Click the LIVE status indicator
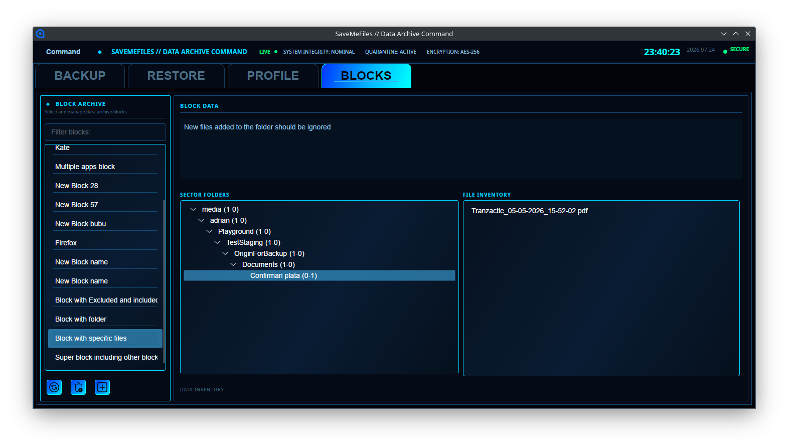 [x=268, y=52]
